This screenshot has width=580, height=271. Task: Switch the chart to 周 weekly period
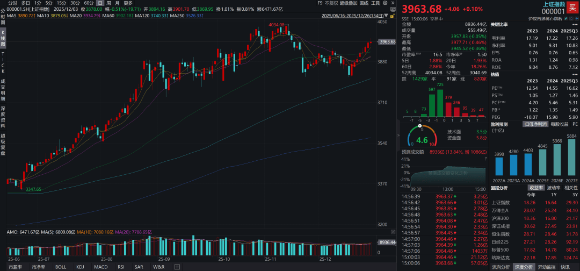point(109,3)
